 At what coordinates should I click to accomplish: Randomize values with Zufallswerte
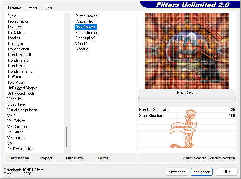[x=195, y=158]
